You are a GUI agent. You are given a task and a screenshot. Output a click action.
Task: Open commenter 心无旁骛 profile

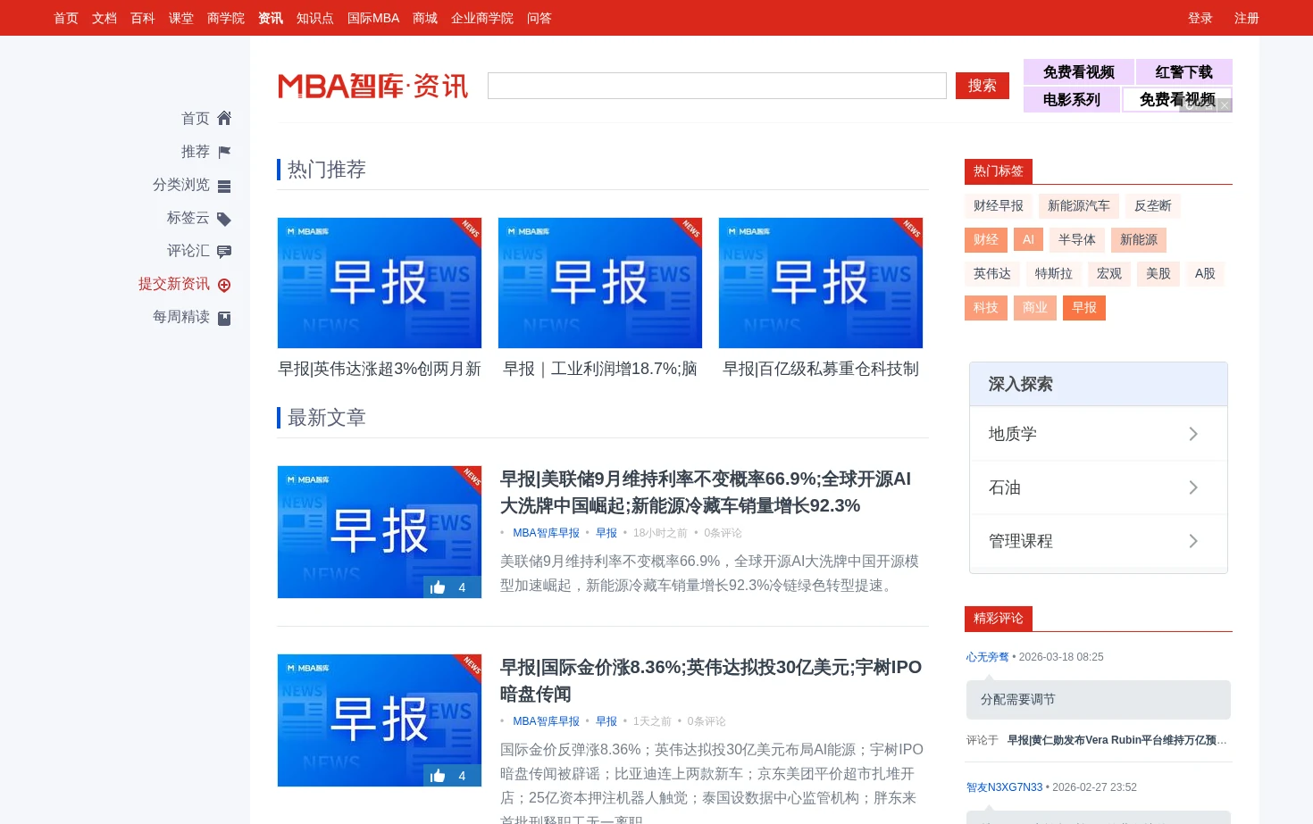click(x=987, y=657)
